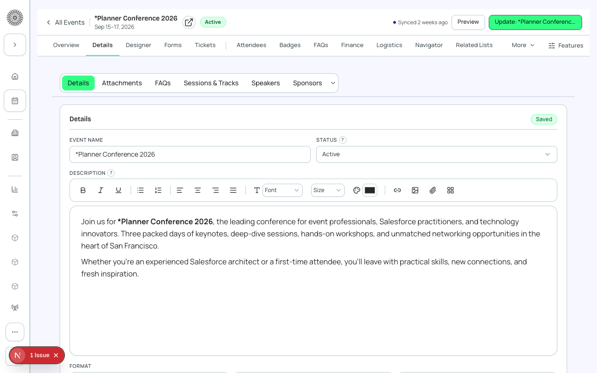This screenshot has width=597, height=373.
Task: Toggle italic formatting
Action: 101,190
